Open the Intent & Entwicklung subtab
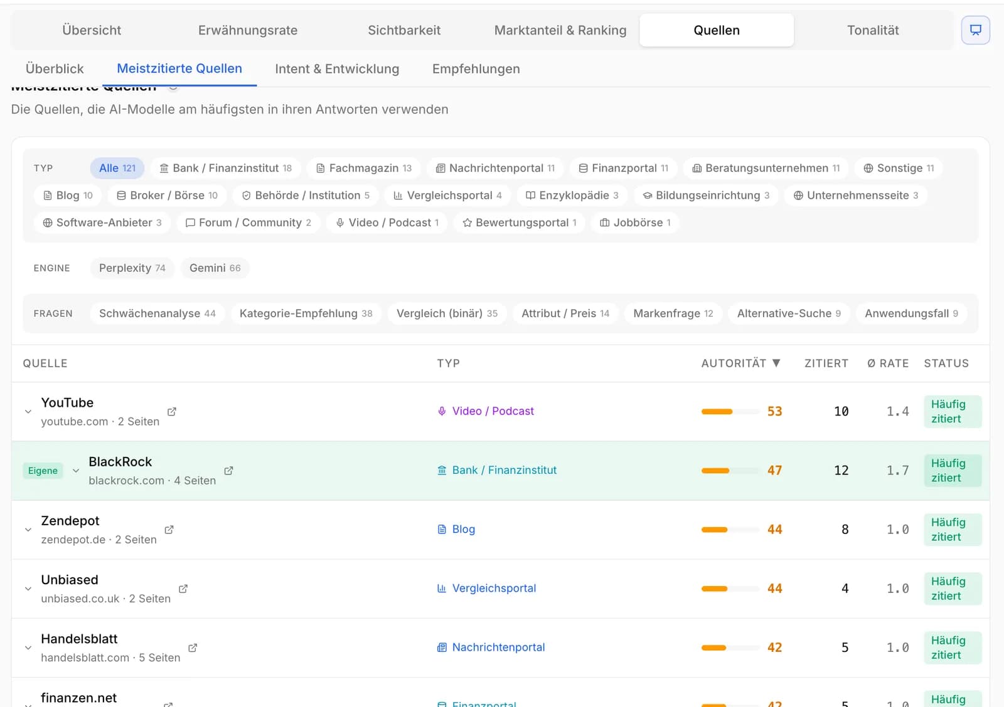Viewport: 1004px width, 707px height. tap(337, 69)
